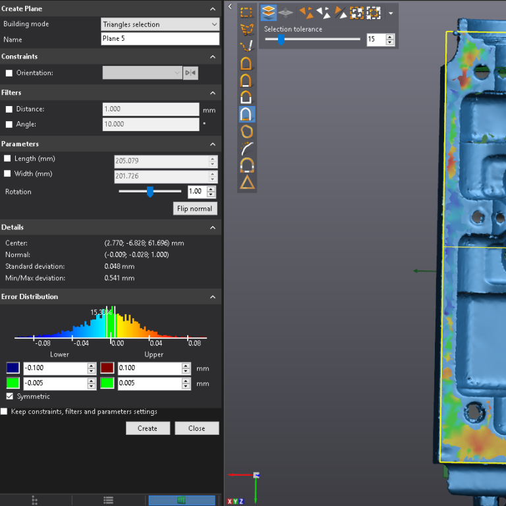Open the Building mode dropdown

coord(160,24)
